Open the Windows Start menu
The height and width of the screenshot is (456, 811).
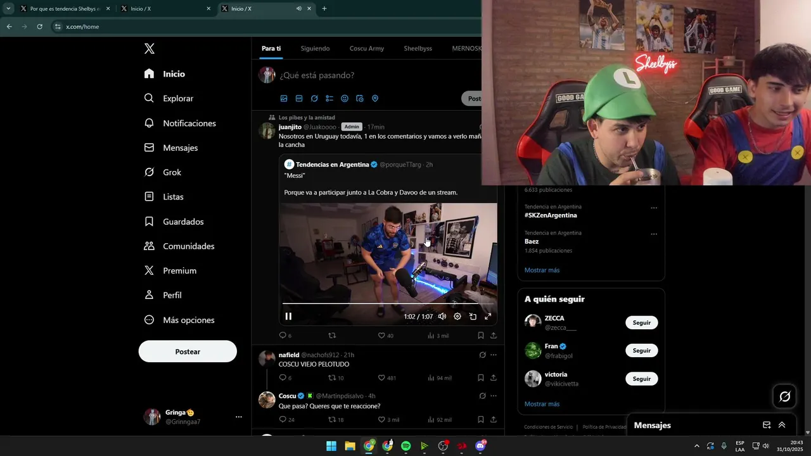(x=331, y=446)
